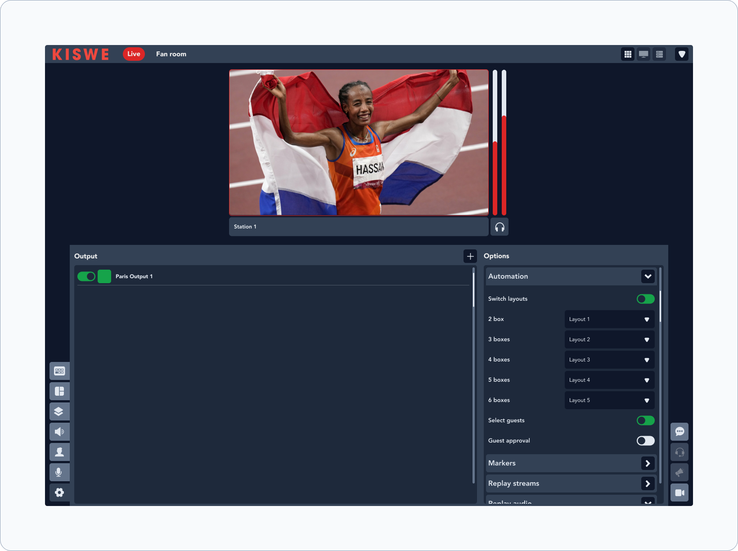The image size is (738, 551).
Task: Click the Options panel scrollbar
Action: coord(660,306)
